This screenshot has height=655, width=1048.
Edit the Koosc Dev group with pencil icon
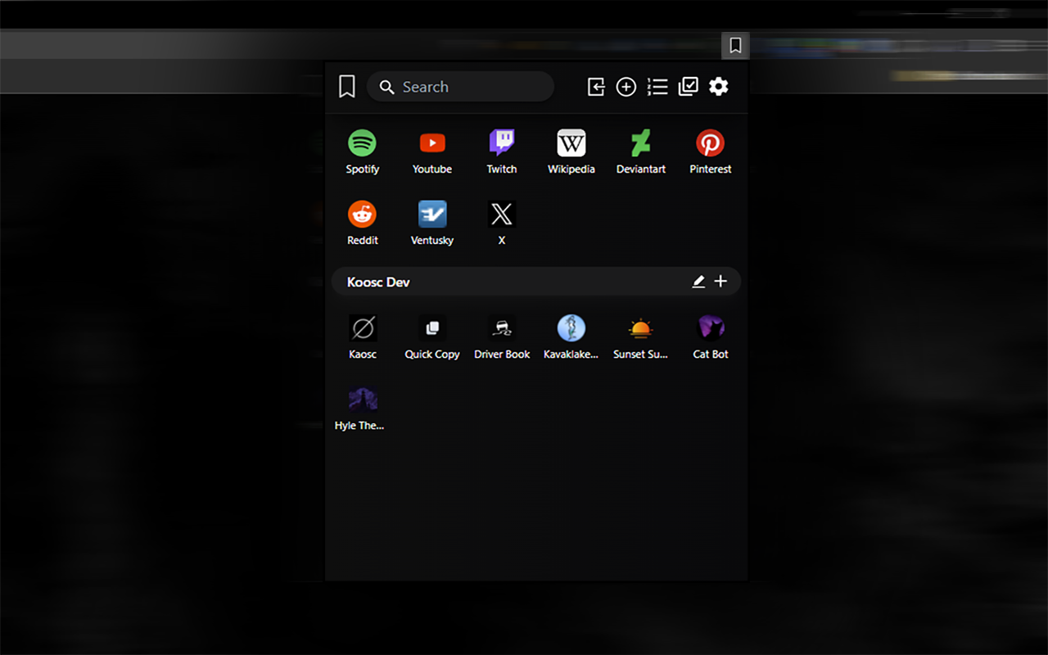click(x=698, y=282)
